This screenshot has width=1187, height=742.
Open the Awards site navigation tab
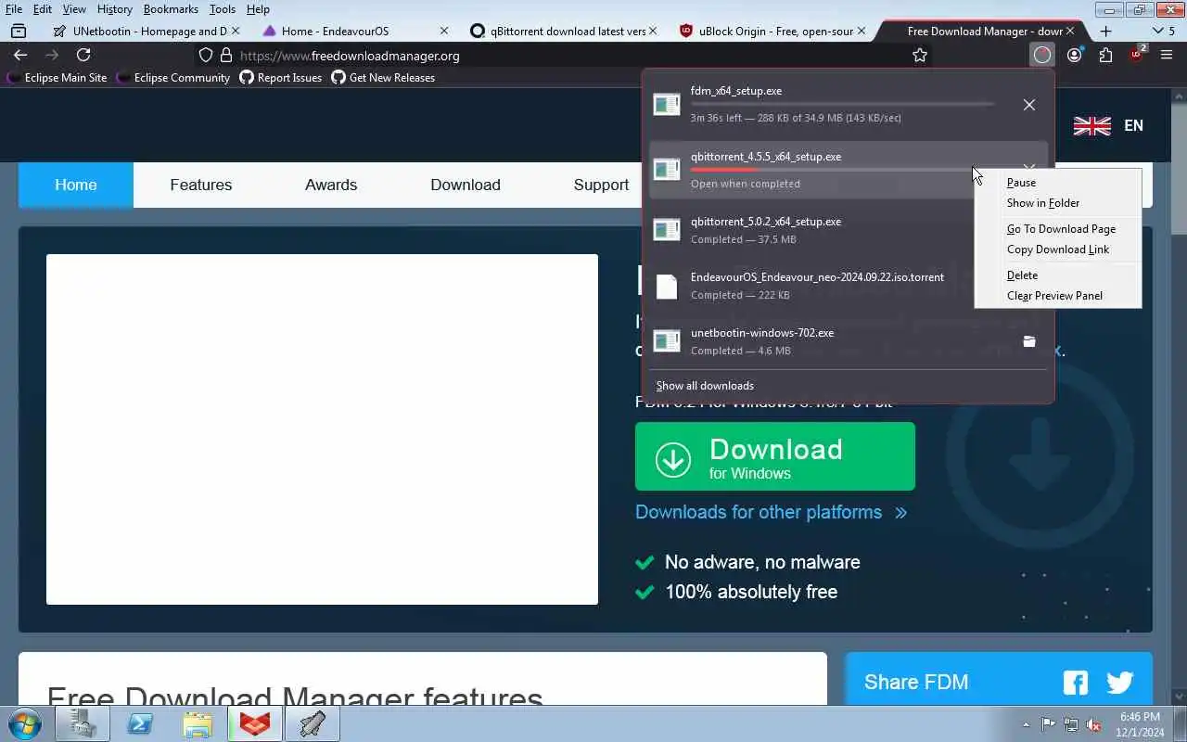click(x=331, y=185)
